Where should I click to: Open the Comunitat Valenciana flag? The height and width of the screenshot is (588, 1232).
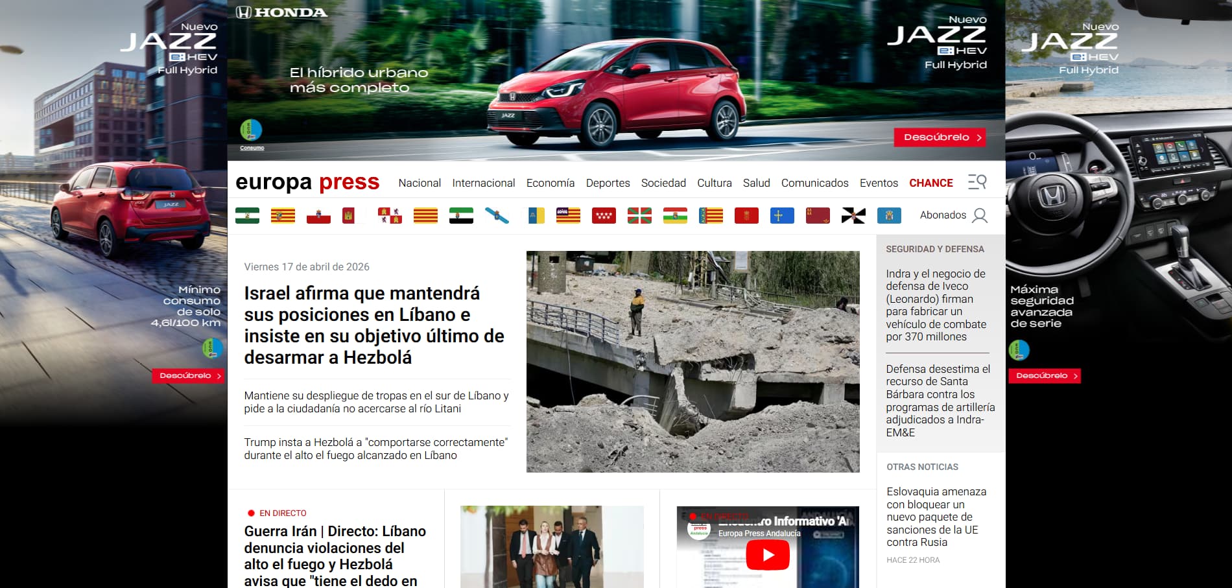click(711, 215)
